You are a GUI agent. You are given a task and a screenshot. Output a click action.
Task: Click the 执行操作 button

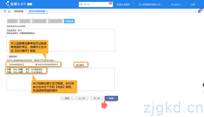81,65
